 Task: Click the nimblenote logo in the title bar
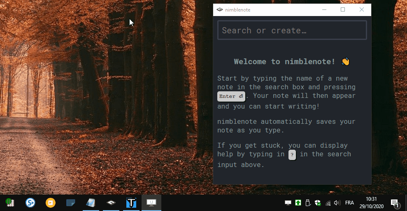pyautogui.click(x=220, y=9)
